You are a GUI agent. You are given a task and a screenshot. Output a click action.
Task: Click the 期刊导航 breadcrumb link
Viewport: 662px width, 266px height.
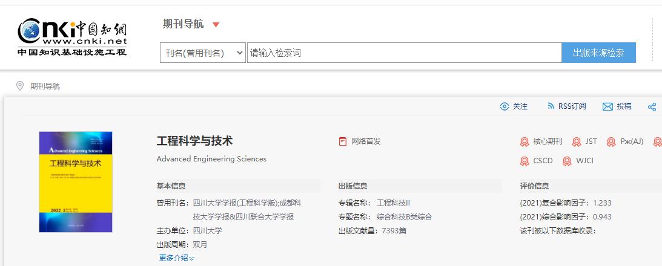click(45, 86)
